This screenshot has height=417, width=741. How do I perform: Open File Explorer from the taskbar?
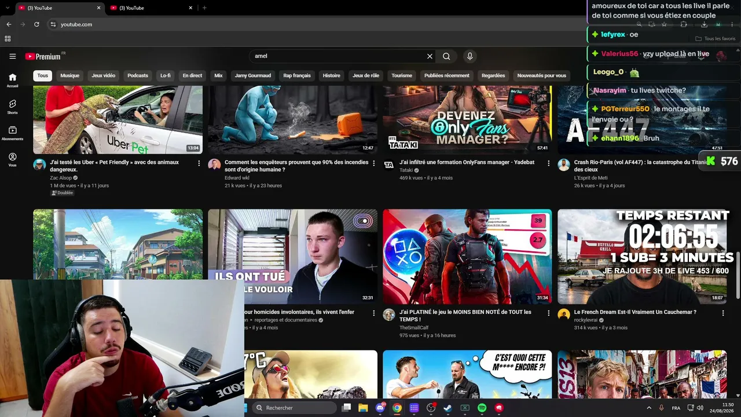363,408
